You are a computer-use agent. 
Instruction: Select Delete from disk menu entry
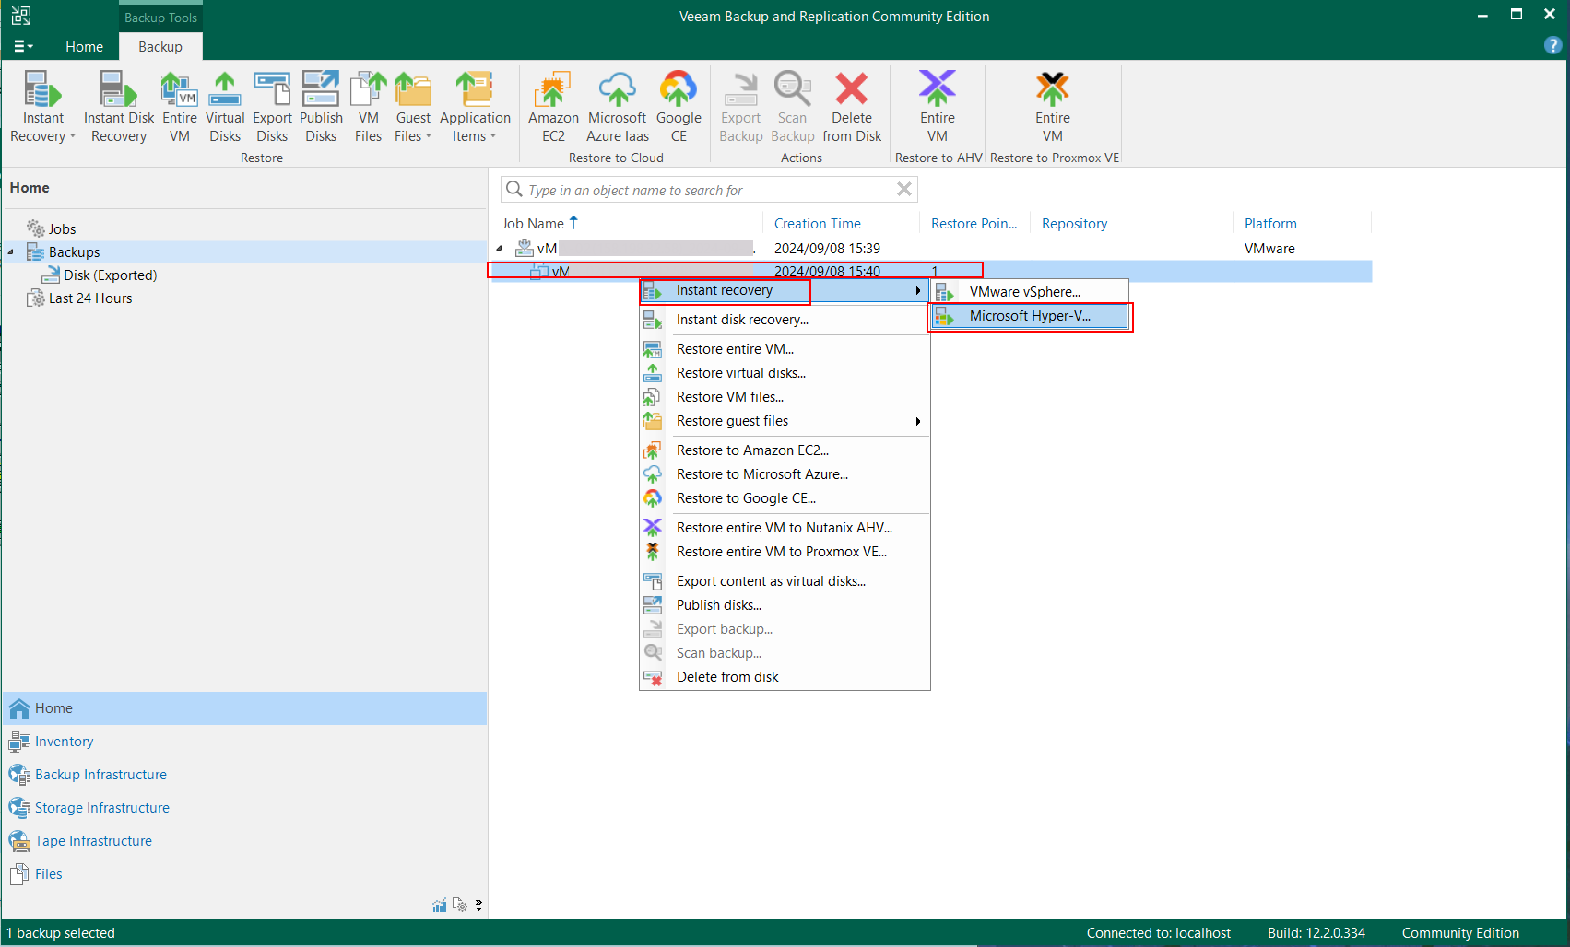(785, 677)
